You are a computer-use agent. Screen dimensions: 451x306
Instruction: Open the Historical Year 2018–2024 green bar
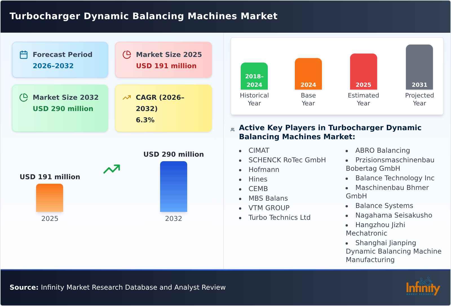point(254,76)
